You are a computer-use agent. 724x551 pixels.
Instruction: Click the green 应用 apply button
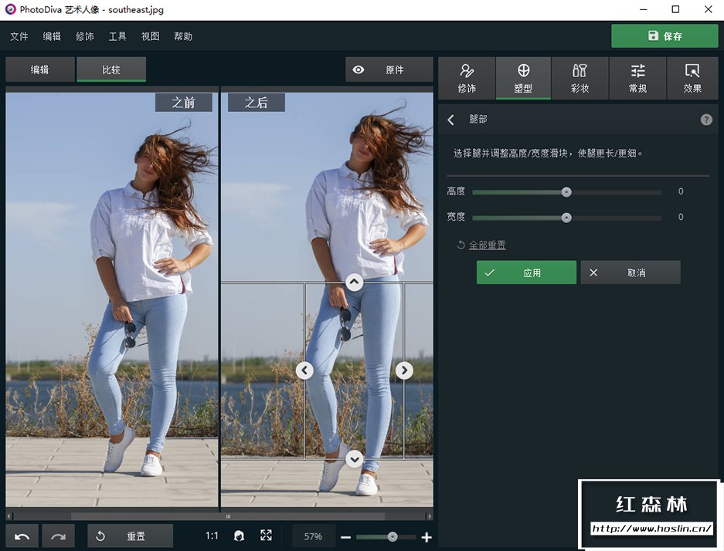pos(526,272)
